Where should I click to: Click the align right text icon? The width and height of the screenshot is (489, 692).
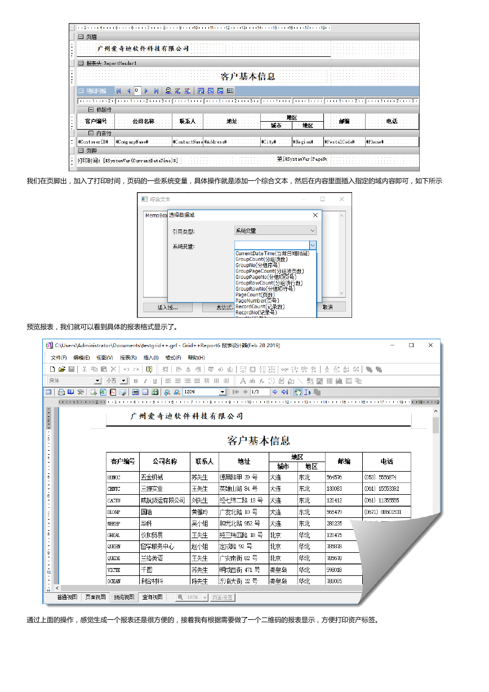[187, 381]
